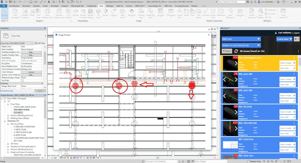Image resolution: width=301 pixels, height=163 pixels.
Task: Open the BIMTrack hub dropdown
Action: coord(241,39)
